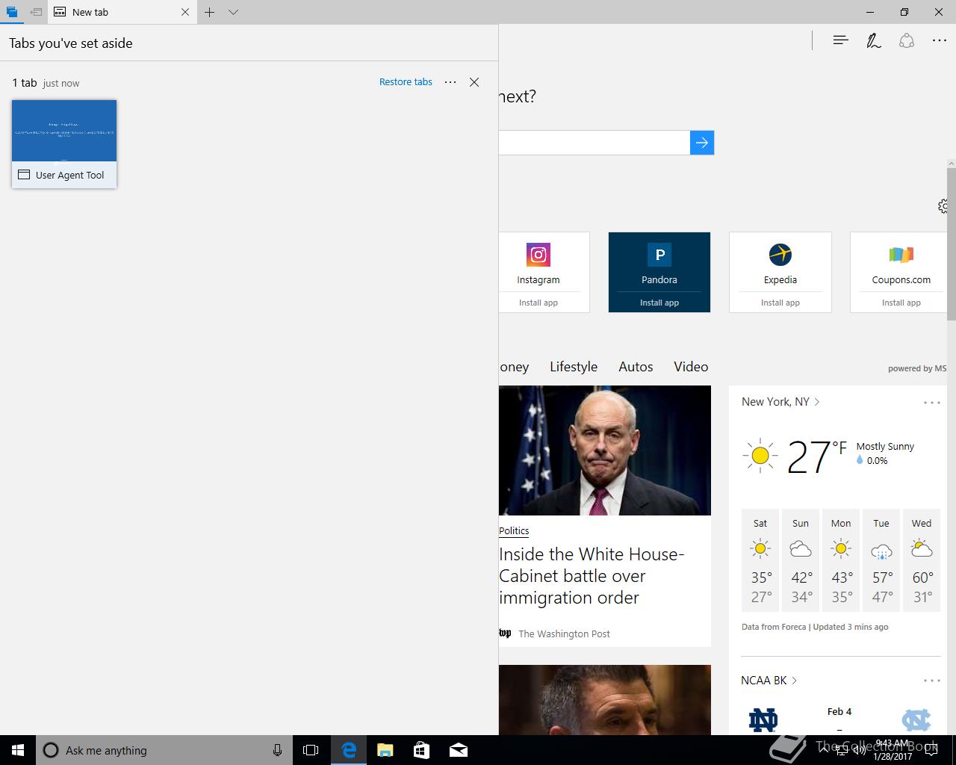Open White House immigration order headline
The image size is (956, 765).
[592, 576]
